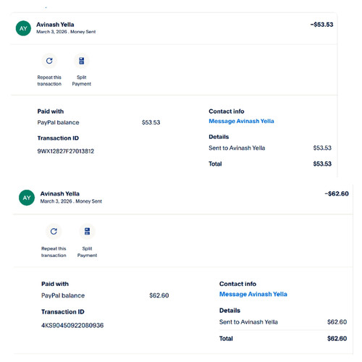Click Avinash Yella name on $53.53 transaction header
The image size is (362, 362).
pos(55,25)
